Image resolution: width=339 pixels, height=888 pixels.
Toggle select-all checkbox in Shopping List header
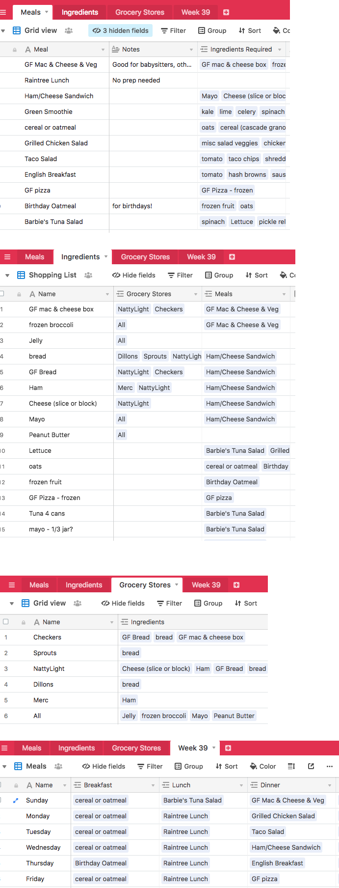(x=1, y=294)
